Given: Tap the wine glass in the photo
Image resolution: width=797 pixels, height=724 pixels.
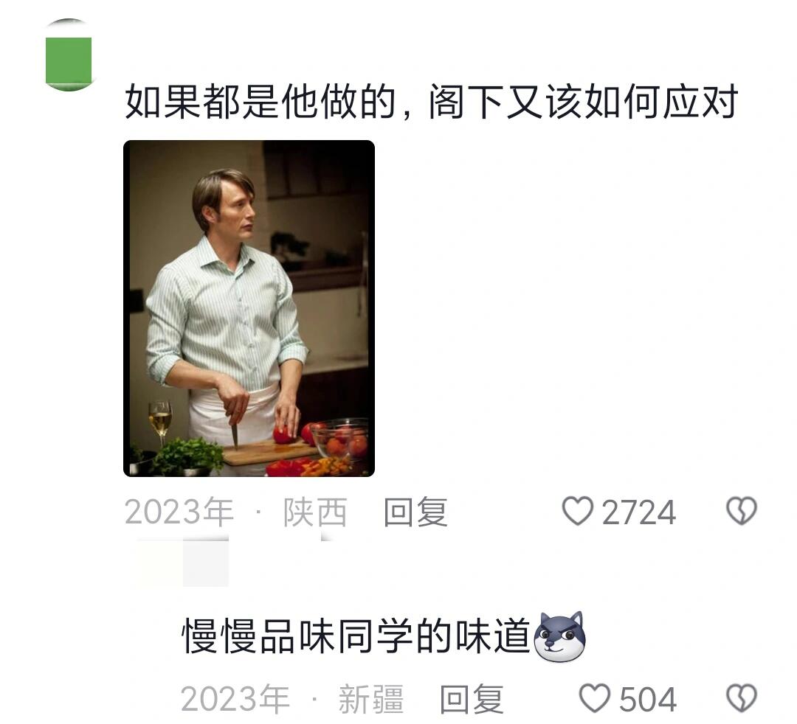Looking at the screenshot, I should click(160, 422).
